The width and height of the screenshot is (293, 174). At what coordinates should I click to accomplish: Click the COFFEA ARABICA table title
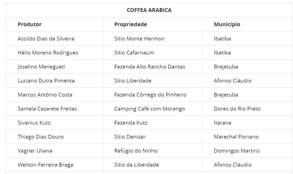click(x=149, y=10)
